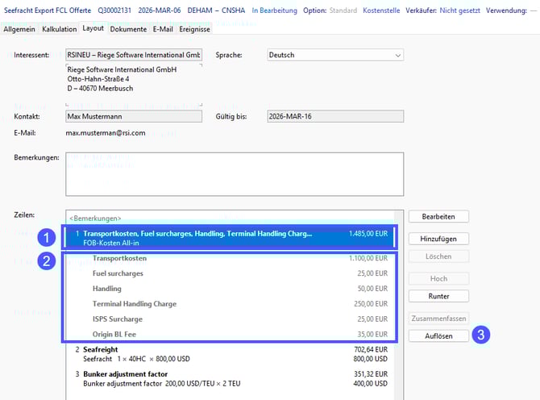The image size is (540, 400).
Task: Move the line down with Runter
Action: (x=438, y=296)
